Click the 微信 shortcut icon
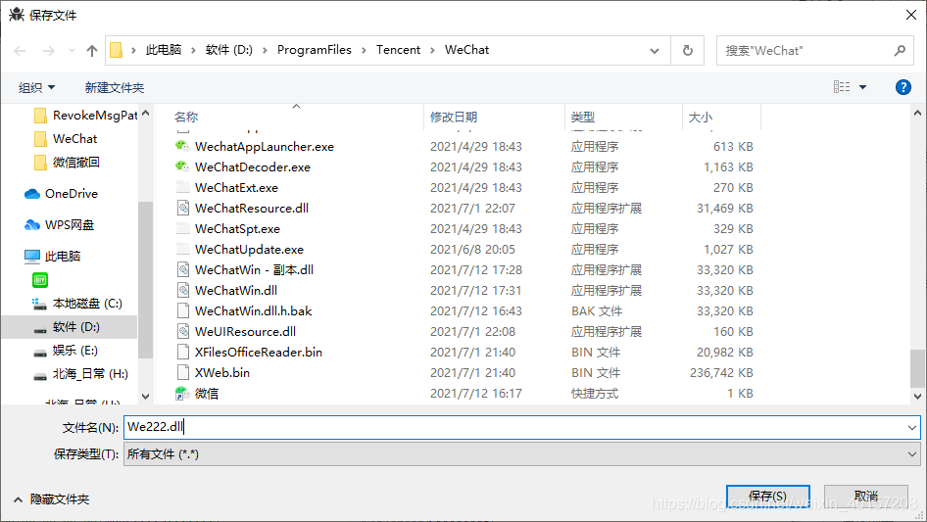Screen dimensions: 927x522 point(182,393)
